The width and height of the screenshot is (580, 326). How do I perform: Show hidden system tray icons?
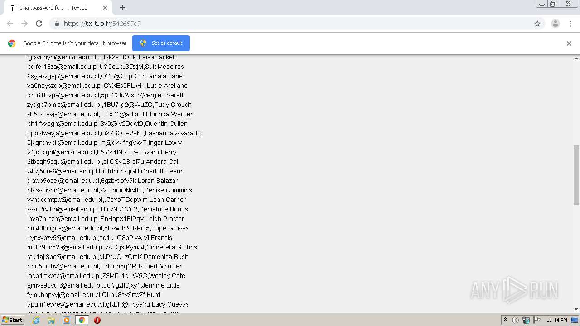coord(506,320)
